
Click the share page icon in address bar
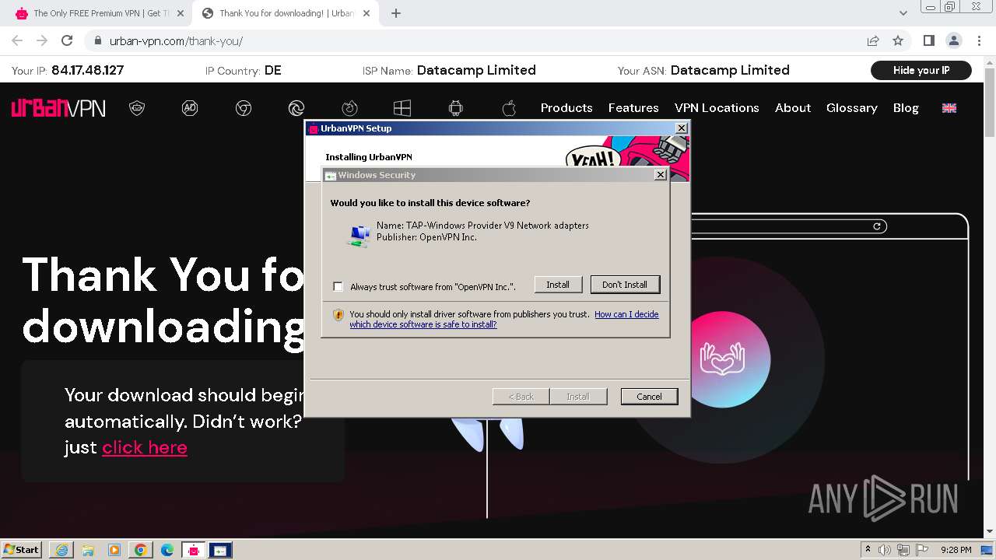tap(873, 41)
